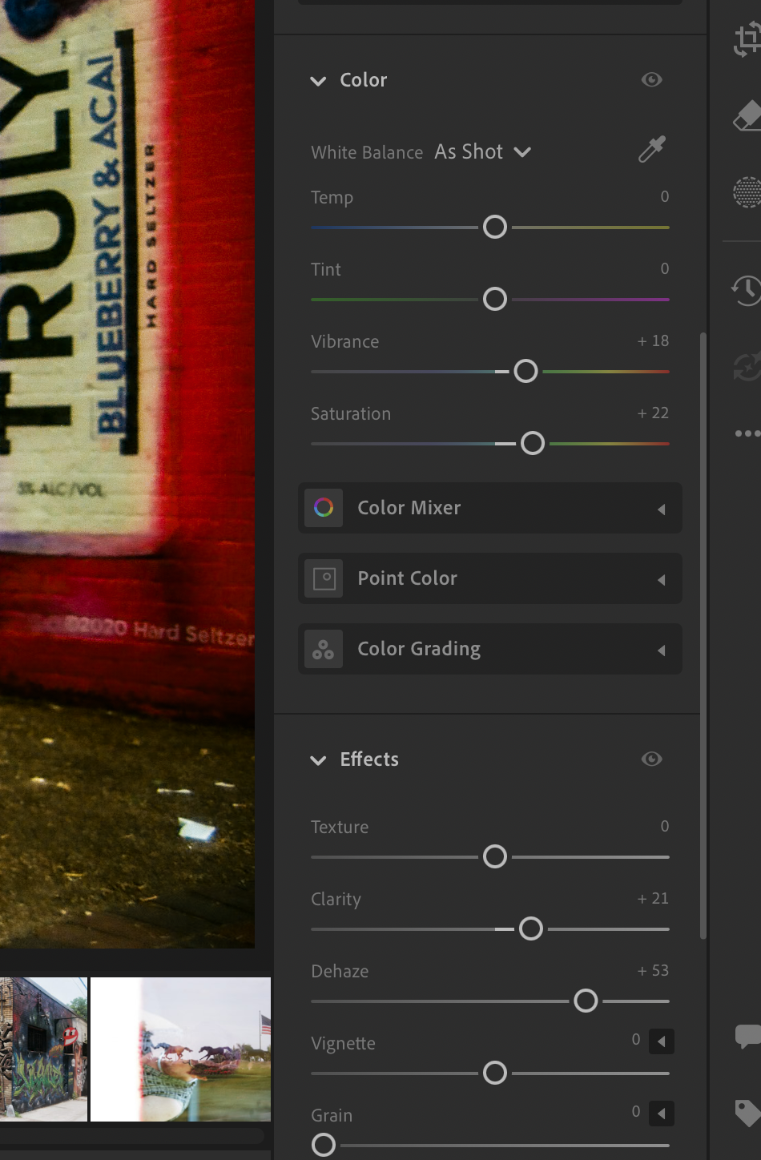Toggle the Color panel eye visibility

pos(651,79)
